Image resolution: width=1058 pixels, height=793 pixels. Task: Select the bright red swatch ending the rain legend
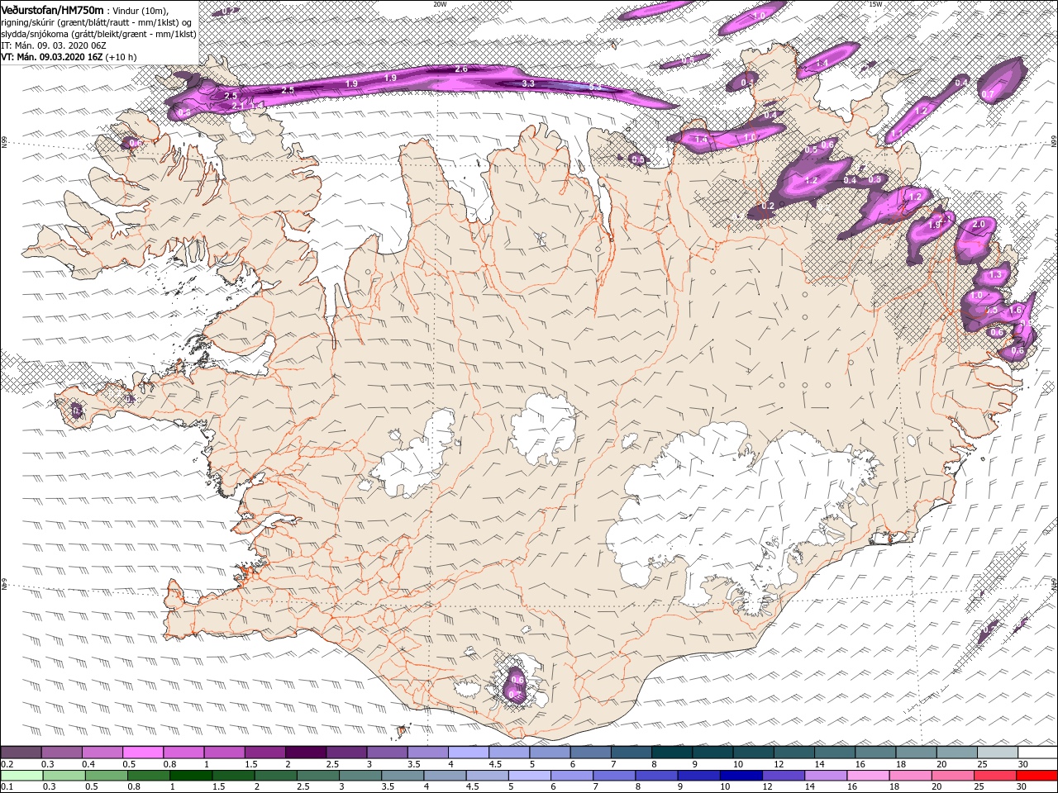[1037, 776]
